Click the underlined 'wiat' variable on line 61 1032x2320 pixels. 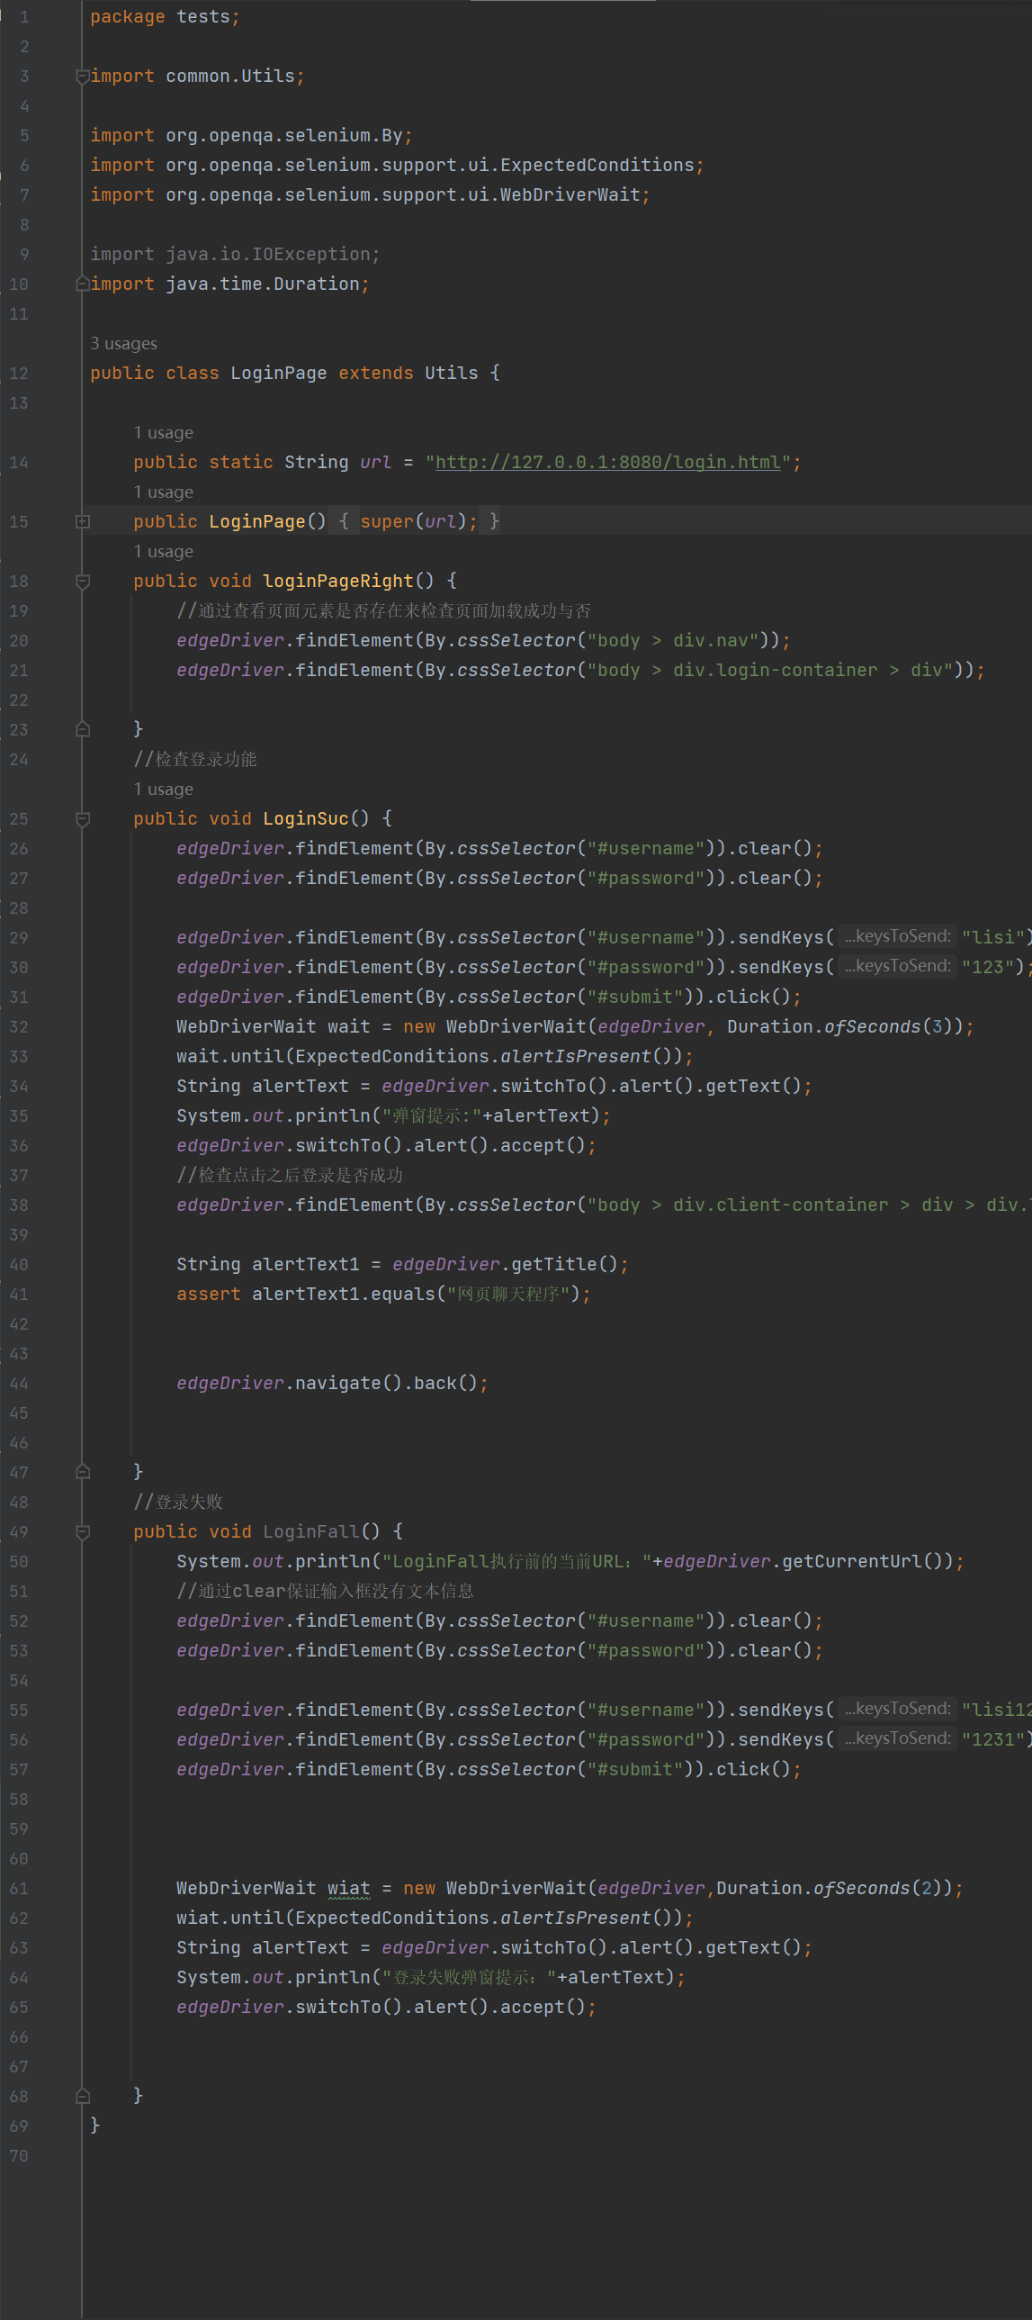pos(349,1889)
